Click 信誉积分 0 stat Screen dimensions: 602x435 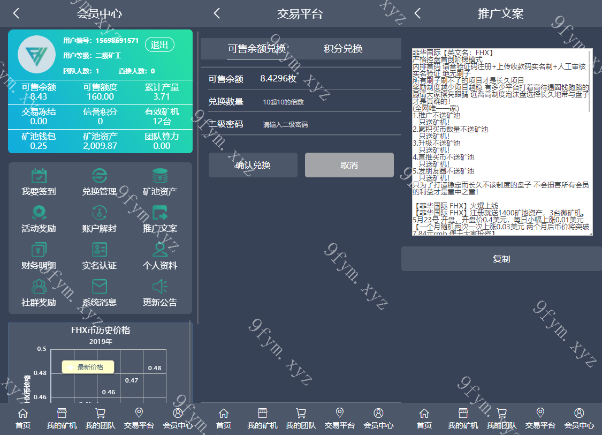100,116
